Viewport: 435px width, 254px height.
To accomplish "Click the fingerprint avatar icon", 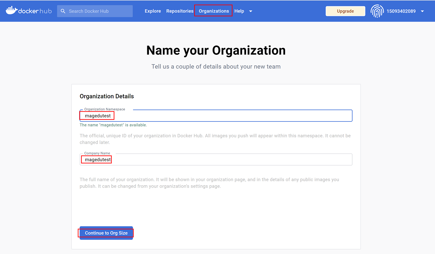I will coord(377,11).
